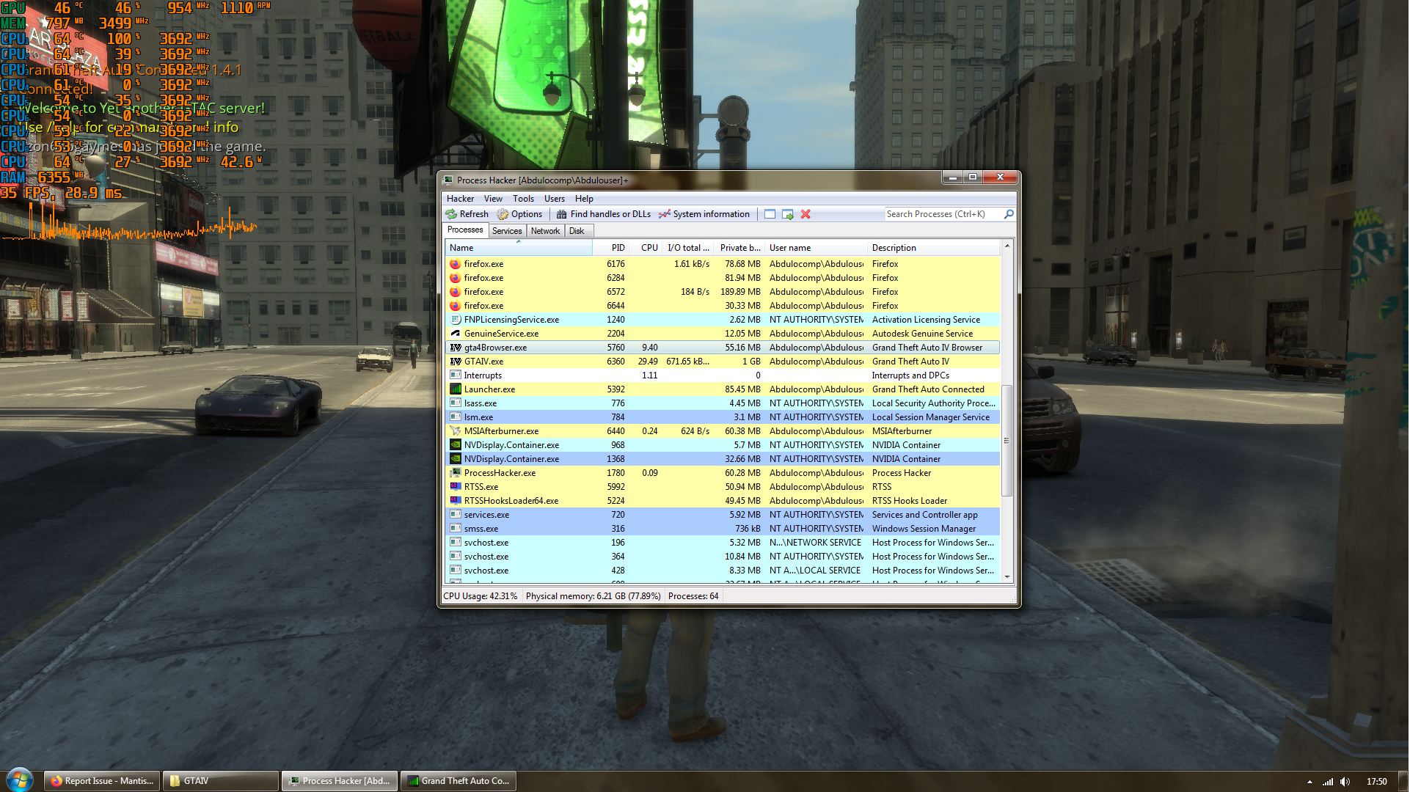This screenshot has width=1410, height=792.
Task: Click the Windows Start button
Action: (x=20, y=780)
